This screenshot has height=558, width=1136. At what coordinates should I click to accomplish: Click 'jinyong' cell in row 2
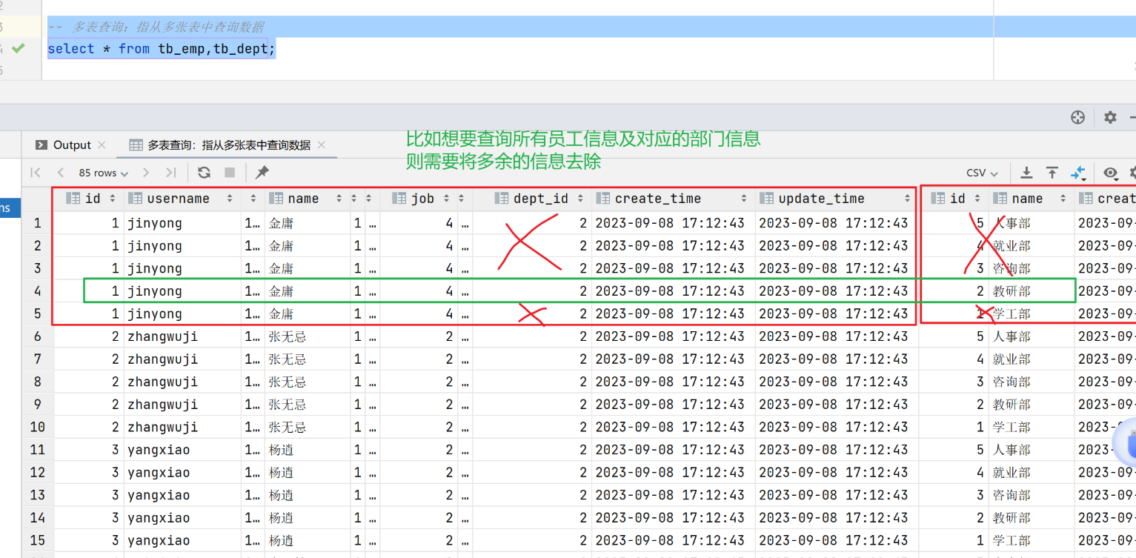click(182, 246)
